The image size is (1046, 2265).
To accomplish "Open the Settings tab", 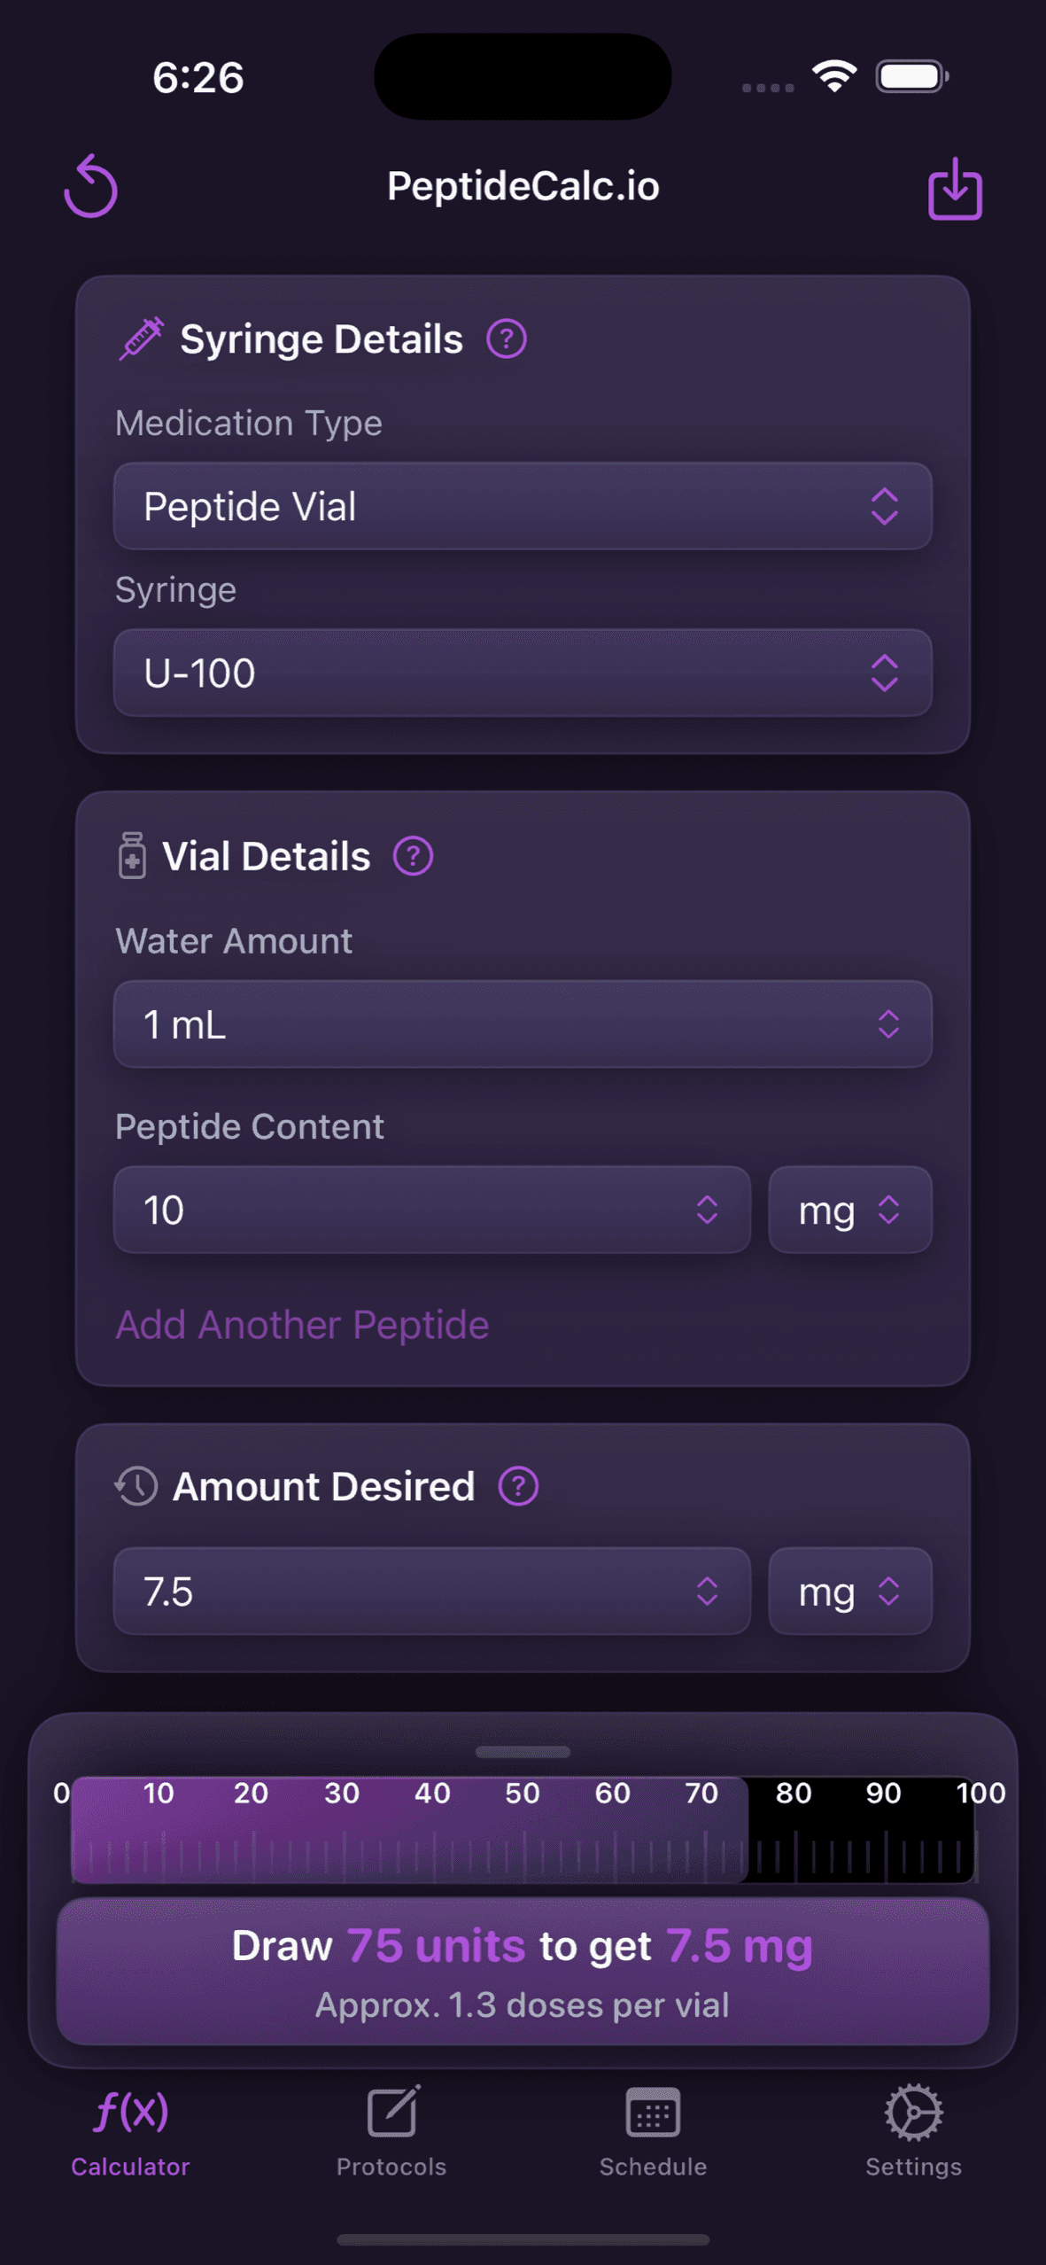I will pos(913,2130).
